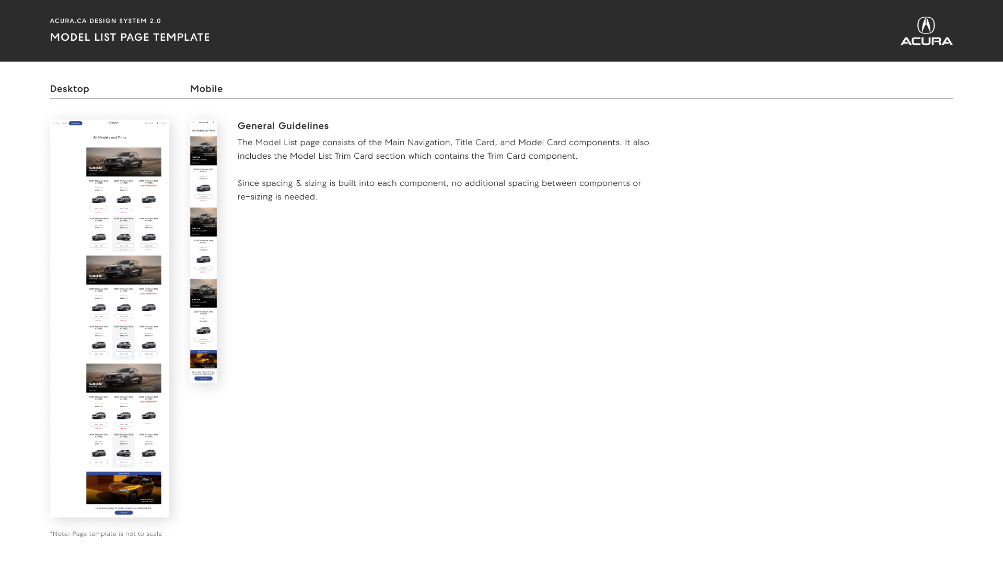Click the "ACURA.CA DESIGN SYSTEM 2.0" label
The height and width of the screenshot is (564, 1003).
tap(106, 21)
